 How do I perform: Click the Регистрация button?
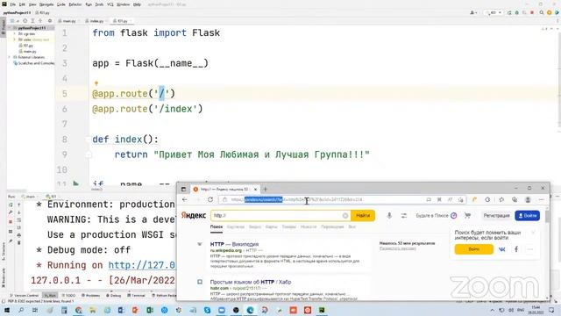click(x=496, y=215)
